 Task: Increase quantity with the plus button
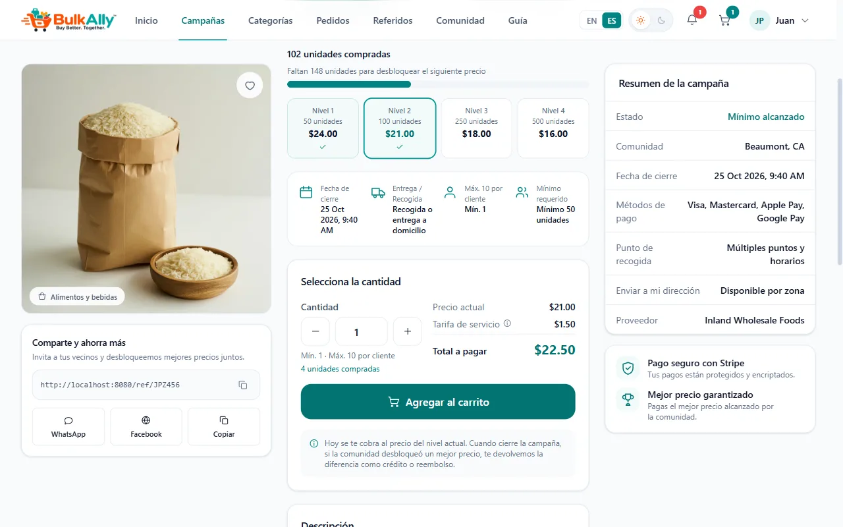pyautogui.click(x=408, y=331)
